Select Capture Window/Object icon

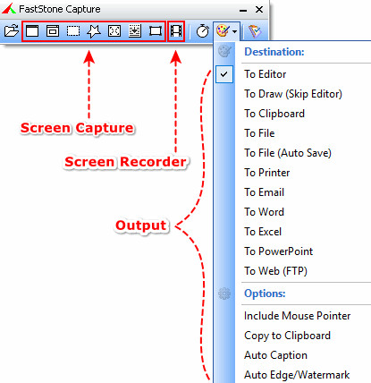point(53,30)
